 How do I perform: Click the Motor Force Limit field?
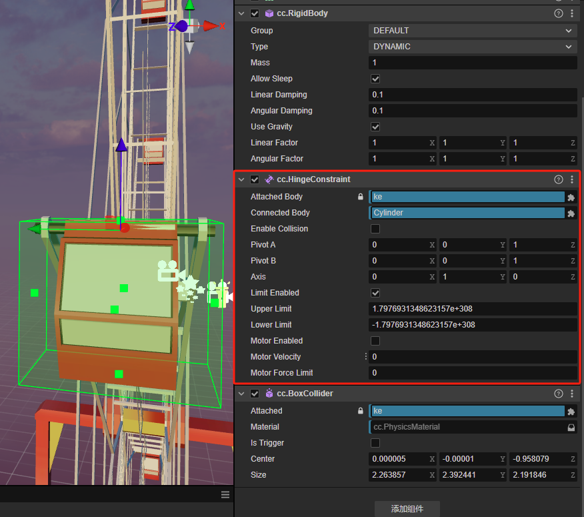click(473, 373)
